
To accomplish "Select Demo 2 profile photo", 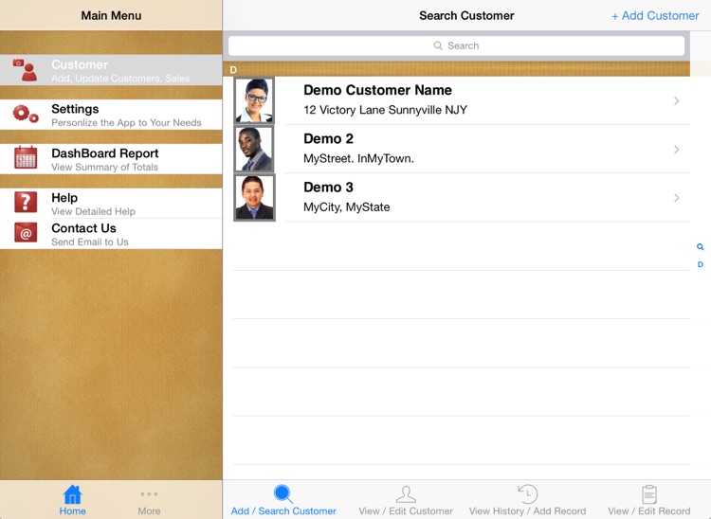I will point(254,149).
